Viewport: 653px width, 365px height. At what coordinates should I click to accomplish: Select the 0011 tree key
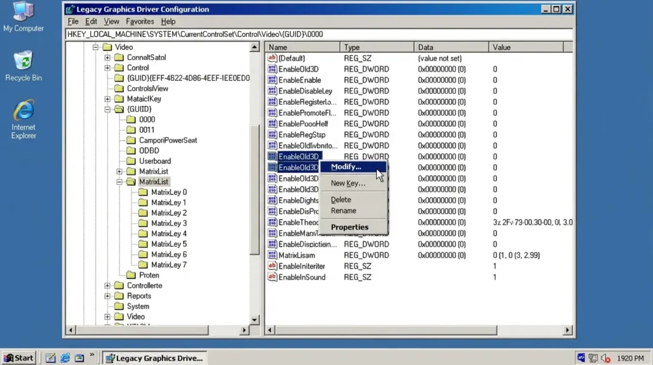[x=147, y=130]
